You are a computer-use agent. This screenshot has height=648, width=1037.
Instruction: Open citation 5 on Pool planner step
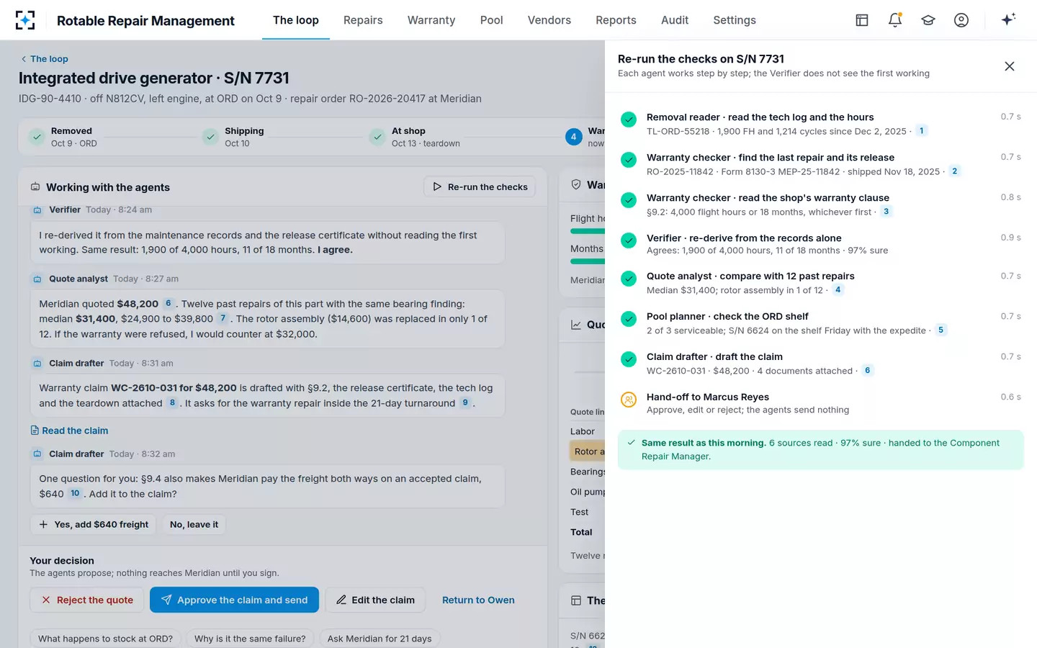941,330
